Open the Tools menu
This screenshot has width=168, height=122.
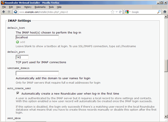51,7
